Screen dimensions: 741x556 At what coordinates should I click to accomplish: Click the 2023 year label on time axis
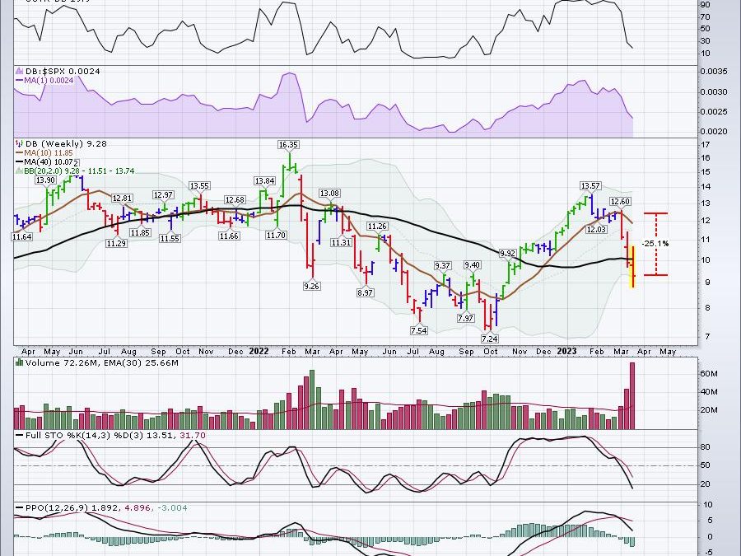tap(566, 351)
